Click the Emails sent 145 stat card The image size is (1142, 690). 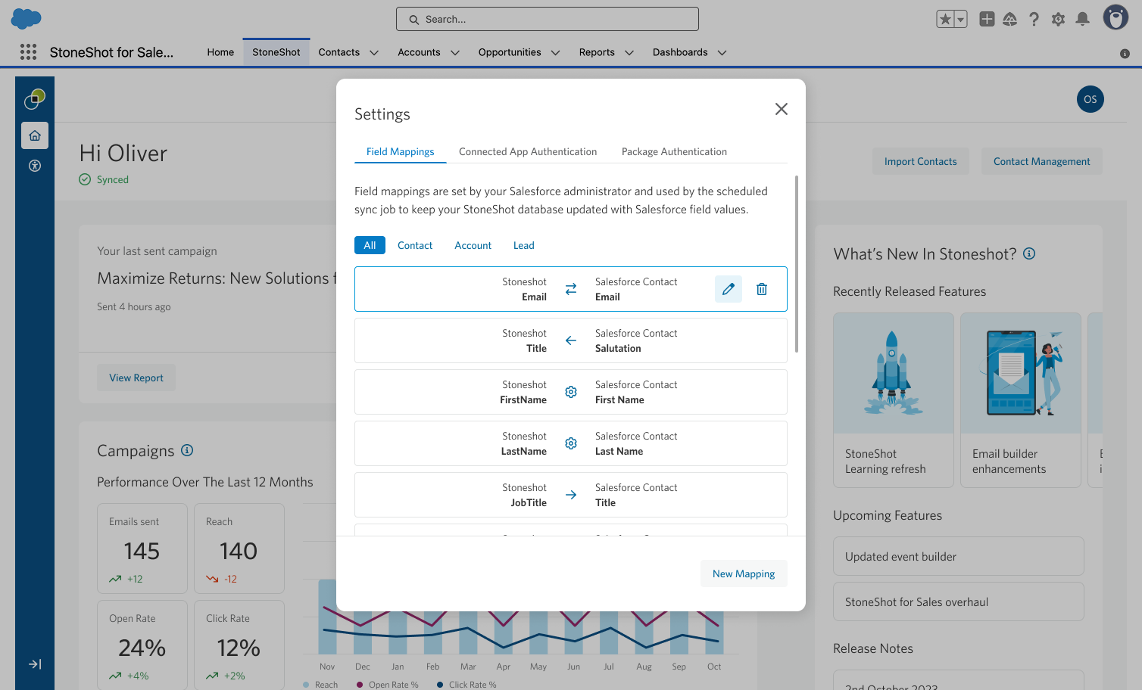pos(142,549)
